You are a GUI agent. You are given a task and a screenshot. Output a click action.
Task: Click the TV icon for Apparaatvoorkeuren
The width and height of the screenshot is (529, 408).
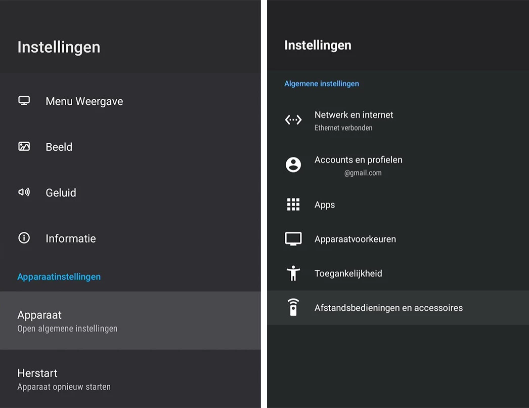pyautogui.click(x=293, y=239)
